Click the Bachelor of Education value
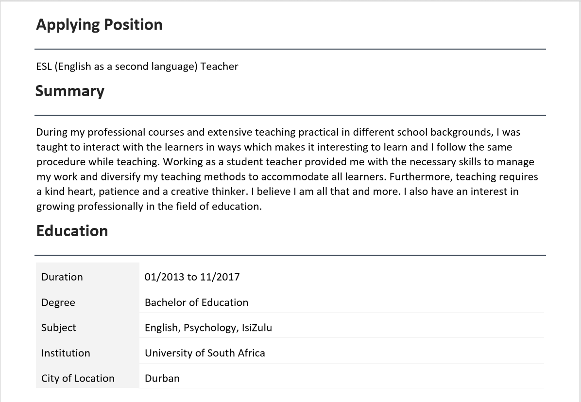581x402 pixels. [x=196, y=302]
